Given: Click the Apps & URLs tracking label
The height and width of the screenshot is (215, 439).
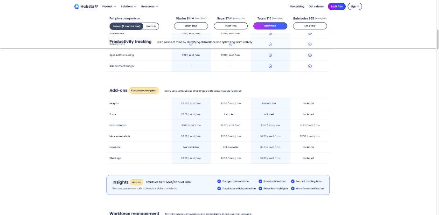Looking at the screenshot, I should pyautogui.click(x=121, y=55).
